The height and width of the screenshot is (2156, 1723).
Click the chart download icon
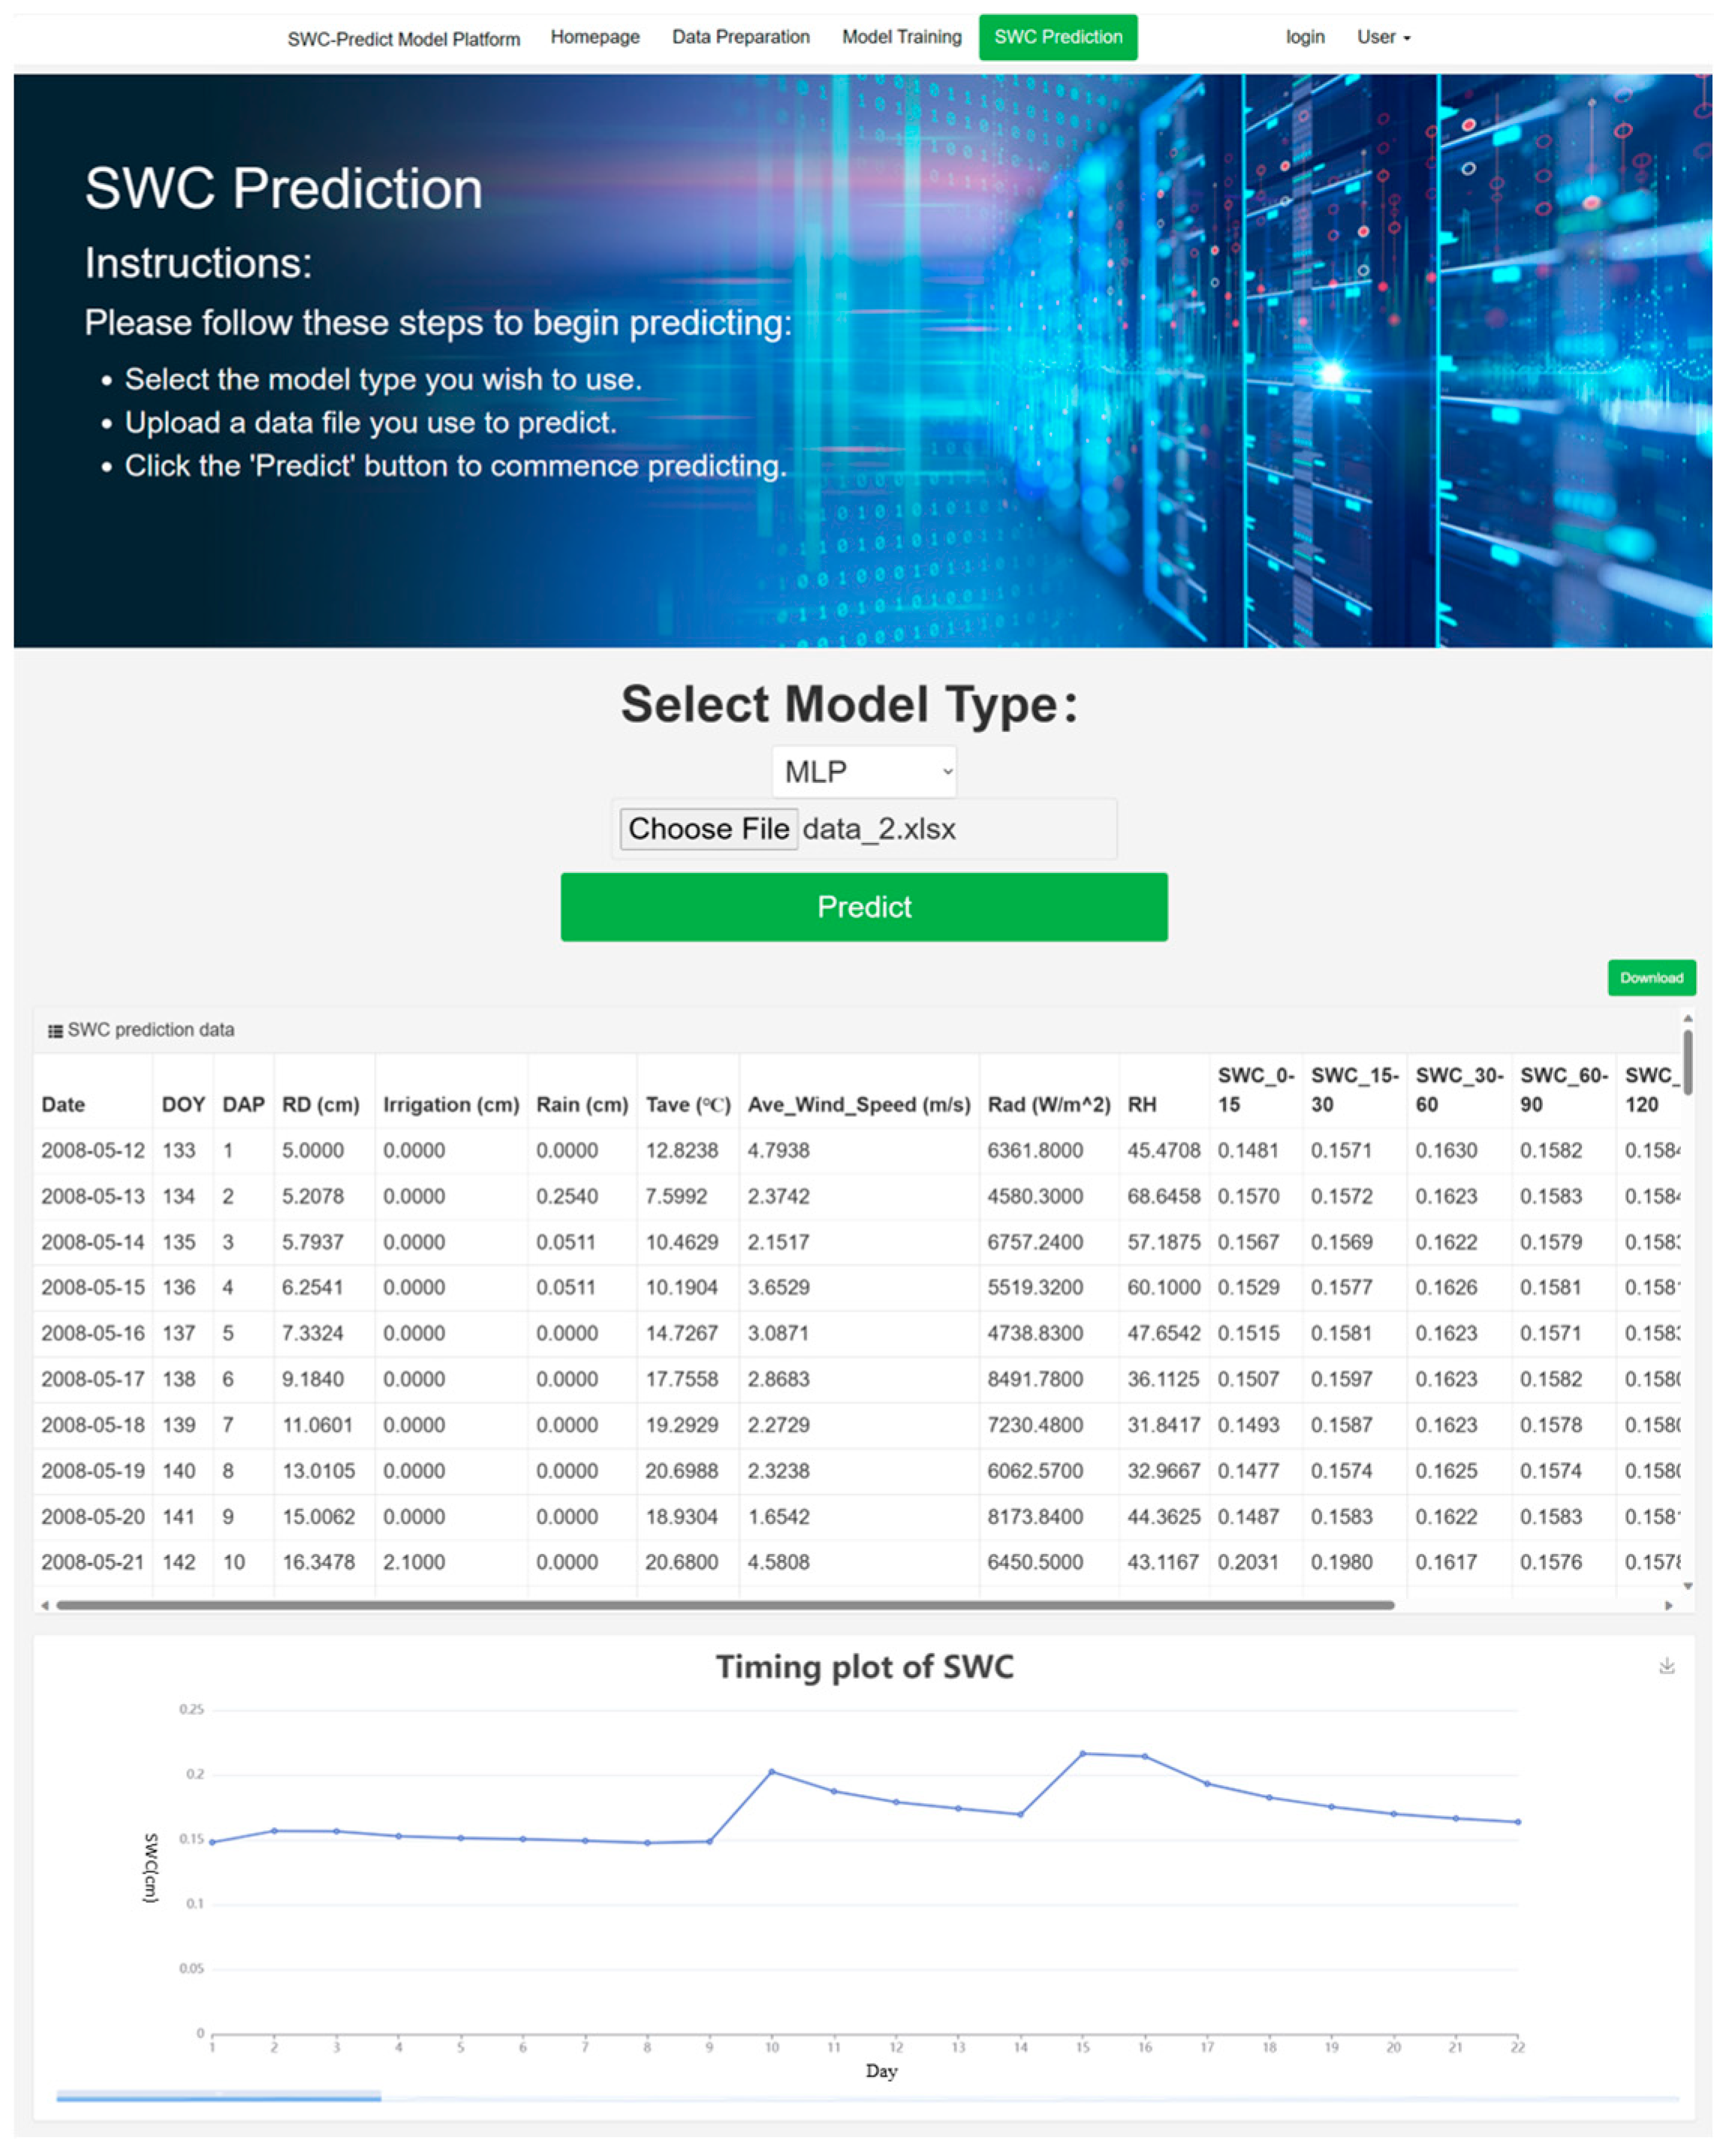(x=1666, y=1666)
